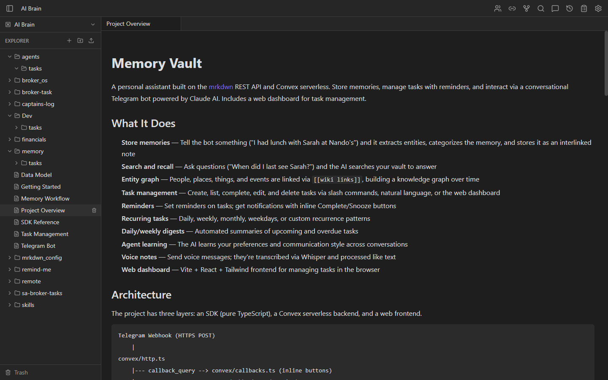Open the comments panel icon

point(555,8)
